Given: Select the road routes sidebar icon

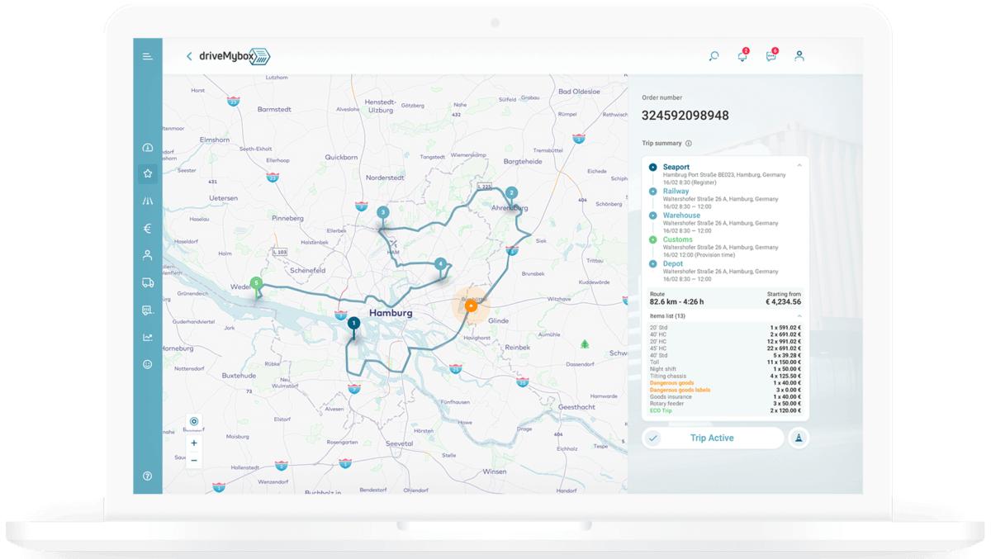Looking at the screenshot, I should 148,201.
